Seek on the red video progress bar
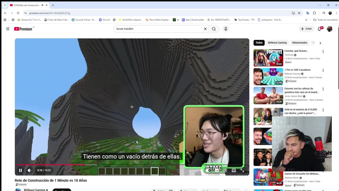The image size is (339, 191). click(132, 165)
